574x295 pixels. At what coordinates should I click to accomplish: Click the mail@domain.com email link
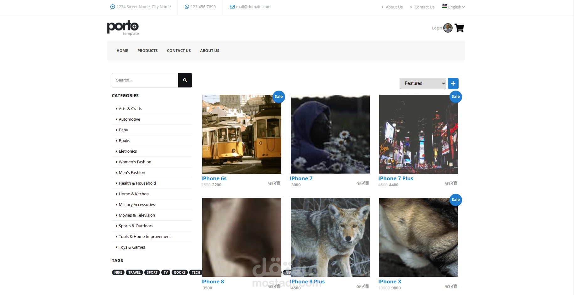[253, 7]
